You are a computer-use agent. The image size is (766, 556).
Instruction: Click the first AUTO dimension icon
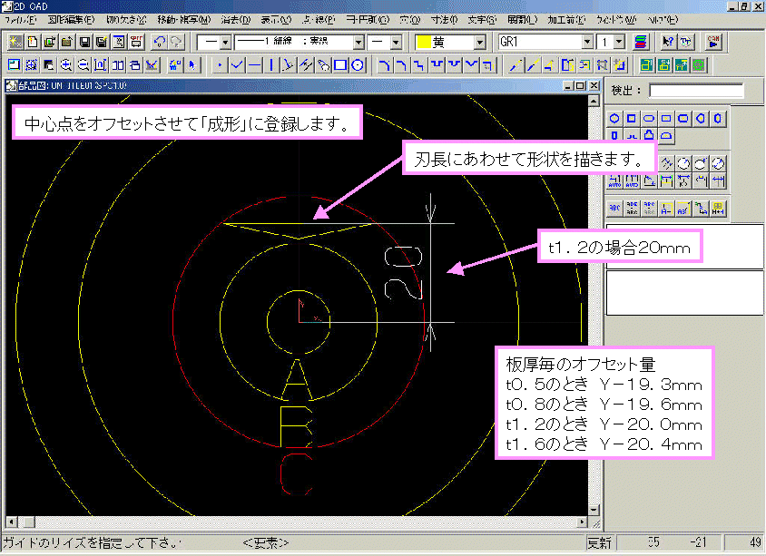click(614, 181)
